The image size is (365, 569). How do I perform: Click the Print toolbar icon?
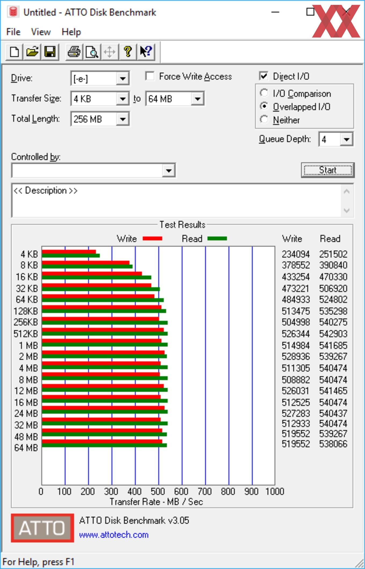[74, 52]
